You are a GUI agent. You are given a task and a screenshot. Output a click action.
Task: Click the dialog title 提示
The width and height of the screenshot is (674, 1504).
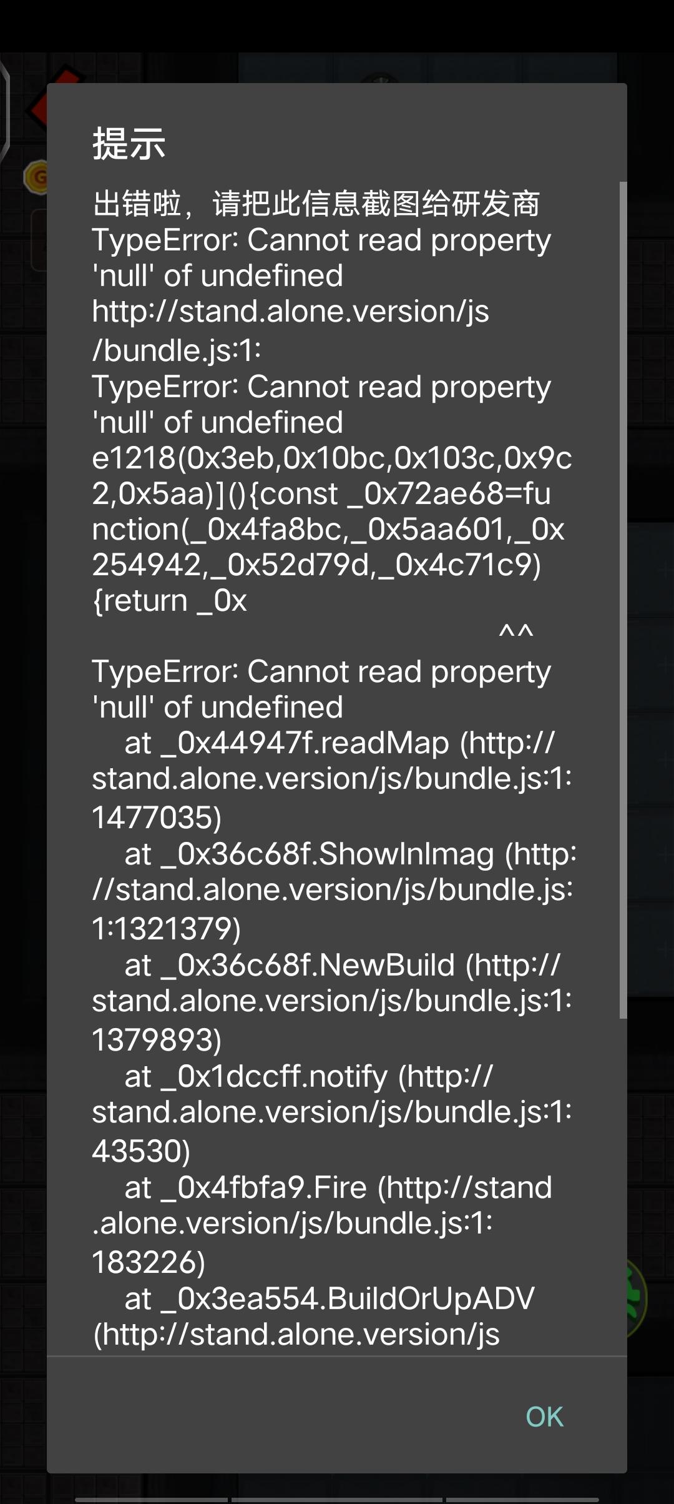point(129,143)
